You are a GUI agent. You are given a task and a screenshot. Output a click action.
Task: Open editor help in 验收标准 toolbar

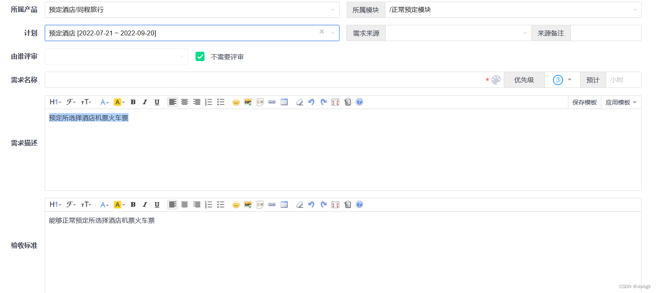click(359, 205)
